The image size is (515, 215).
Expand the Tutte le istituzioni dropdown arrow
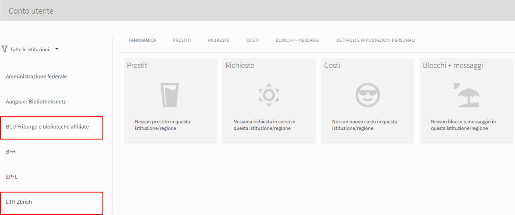coord(57,49)
